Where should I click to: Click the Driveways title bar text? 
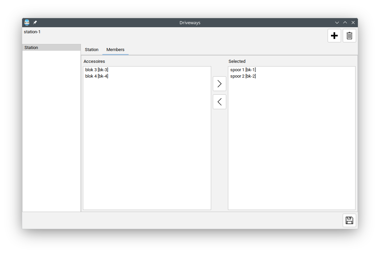190,23
